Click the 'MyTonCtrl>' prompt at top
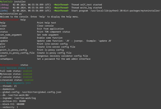 tap(6, 2)
